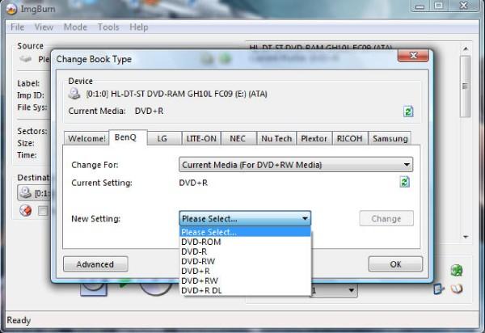Open the Help menu
485x333 pixels.
tap(138, 27)
